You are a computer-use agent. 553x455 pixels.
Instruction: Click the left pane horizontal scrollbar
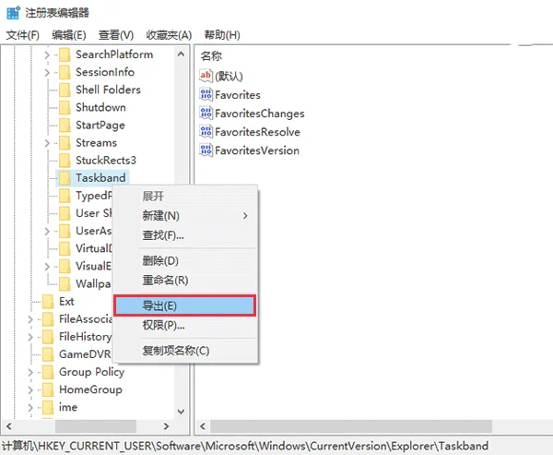pos(92,427)
